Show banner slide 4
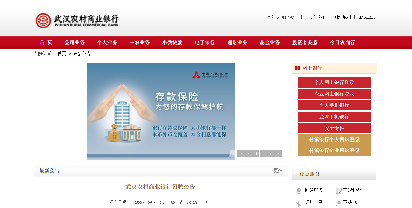The width and height of the screenshot is (412, 208). 256,154
